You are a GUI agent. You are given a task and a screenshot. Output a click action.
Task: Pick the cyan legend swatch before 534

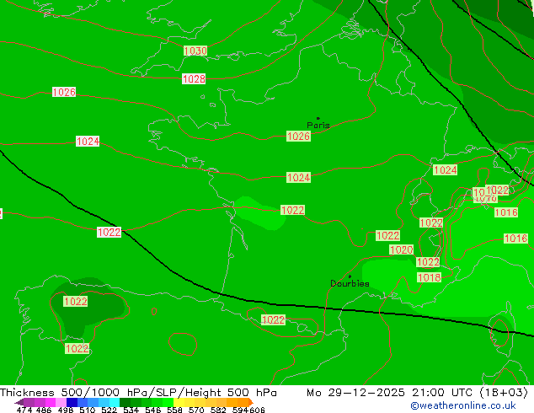[x=115, y=402]
